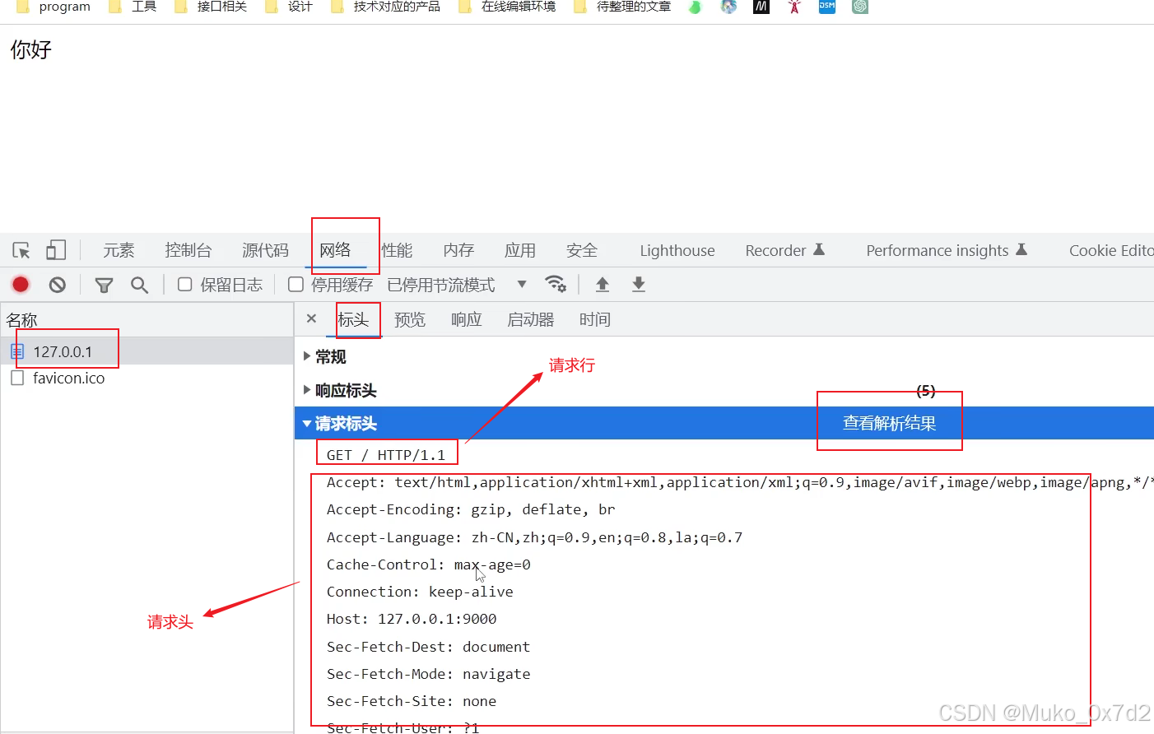This screenshot has width=1154, height=734.
Task: Switch to the 内存 panel tab
Action: pyautogui.click(x=458, y=250)
